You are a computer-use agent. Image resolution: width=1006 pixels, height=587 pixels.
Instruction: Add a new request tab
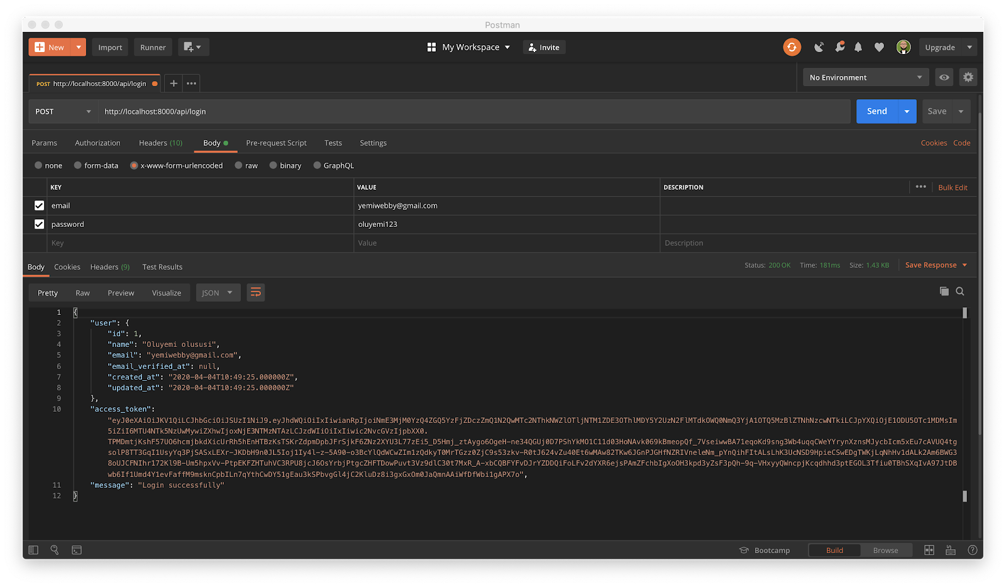pos(174,83)
